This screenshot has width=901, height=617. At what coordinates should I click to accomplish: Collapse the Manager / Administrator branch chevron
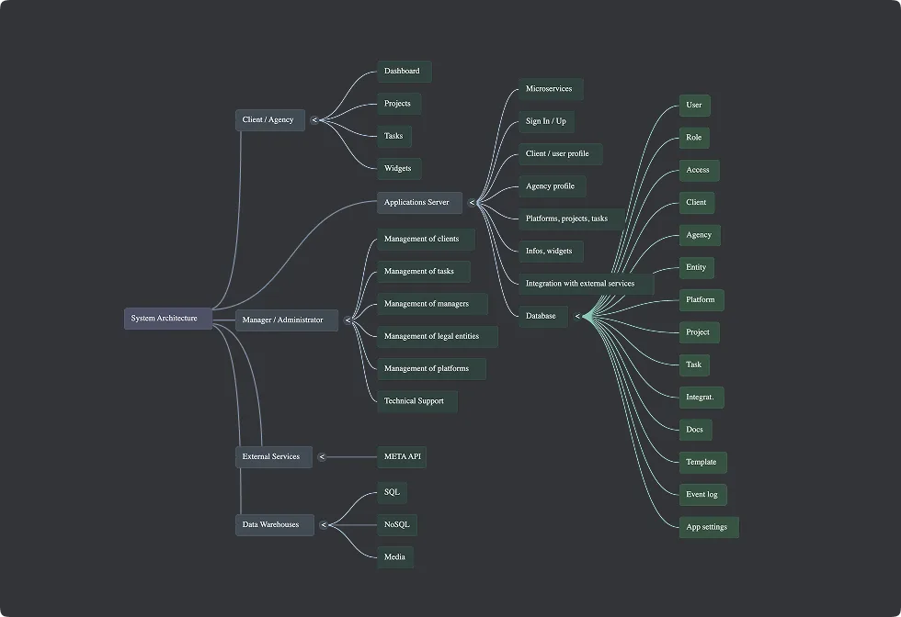click(348, 320)
